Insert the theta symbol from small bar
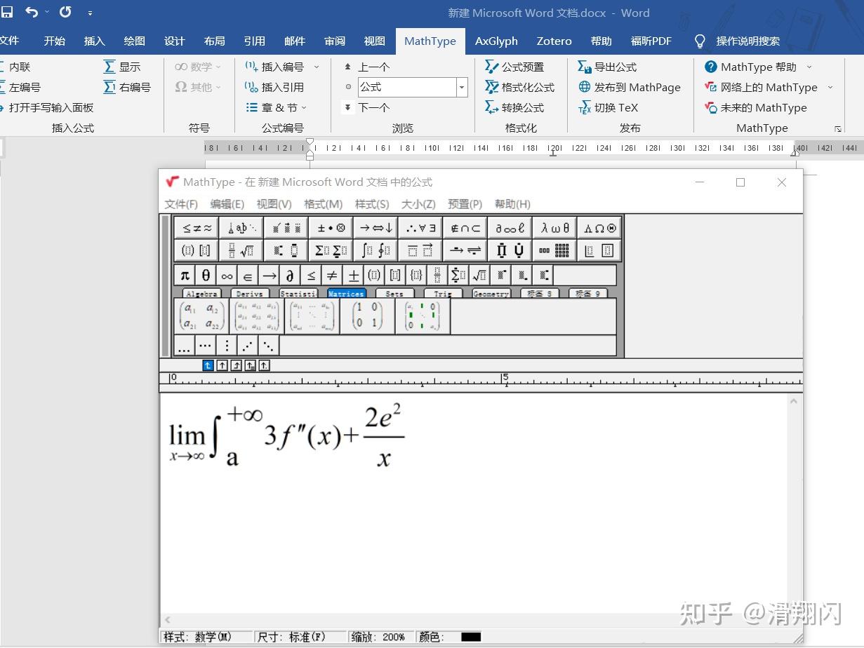This screenshot has width=864, height=648. [206, 275]
